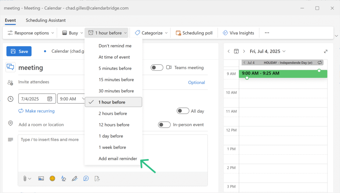Screen dimensions: 340x193
Task: Click Add a room or location field
Action: pos(51,125)
